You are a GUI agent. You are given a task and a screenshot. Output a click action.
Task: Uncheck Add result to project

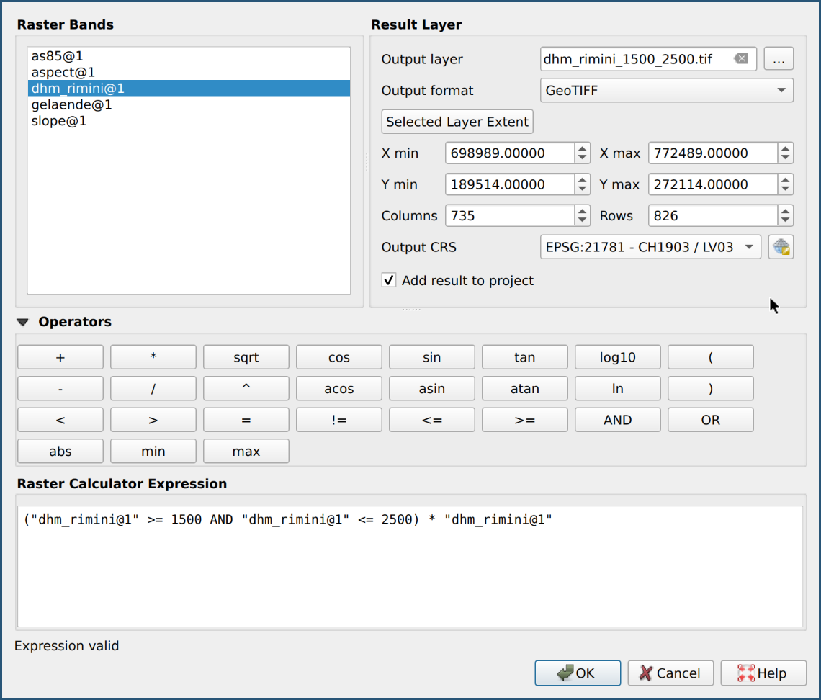tap(388, 281)
